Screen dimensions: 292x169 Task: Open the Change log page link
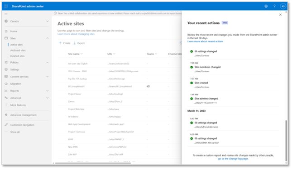(x=233, y=159)
